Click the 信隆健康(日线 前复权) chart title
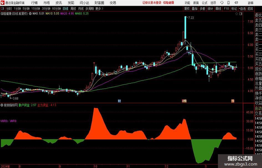 pyautogui.click(x=14, y=14)
